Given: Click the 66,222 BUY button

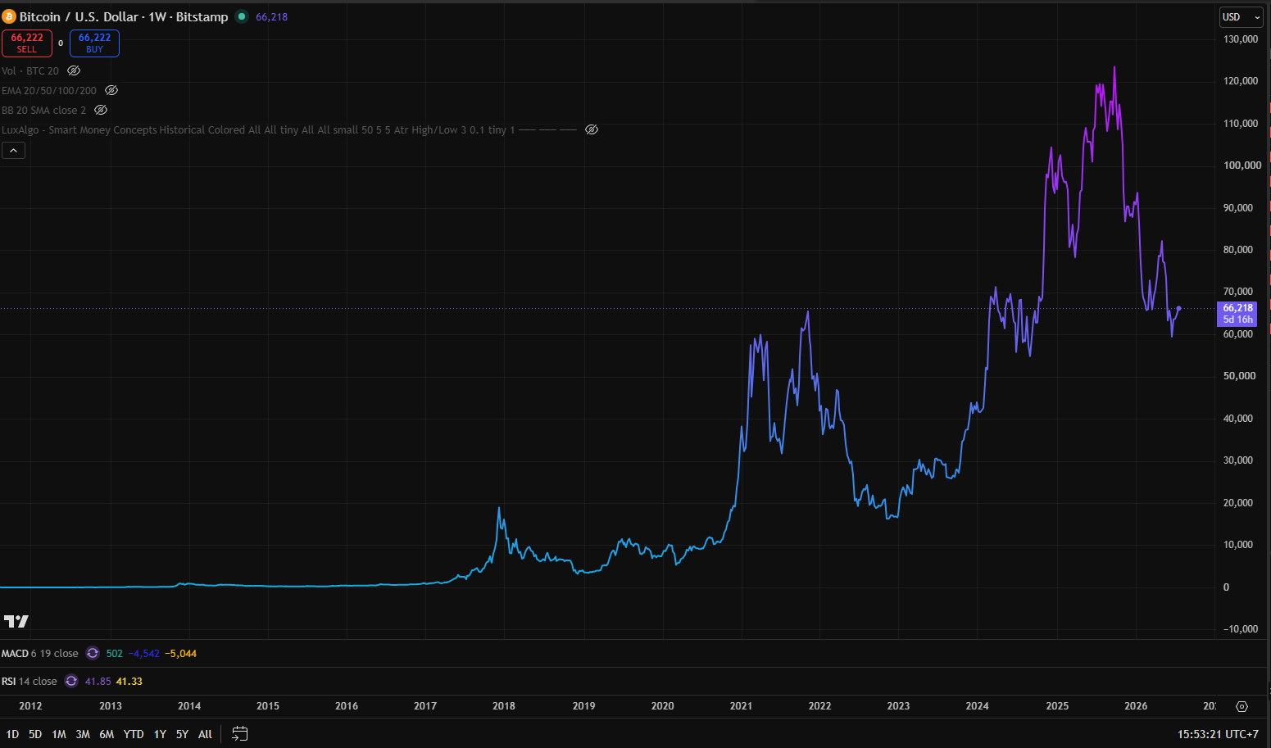Looking at the screenshot, I should 94,43.
